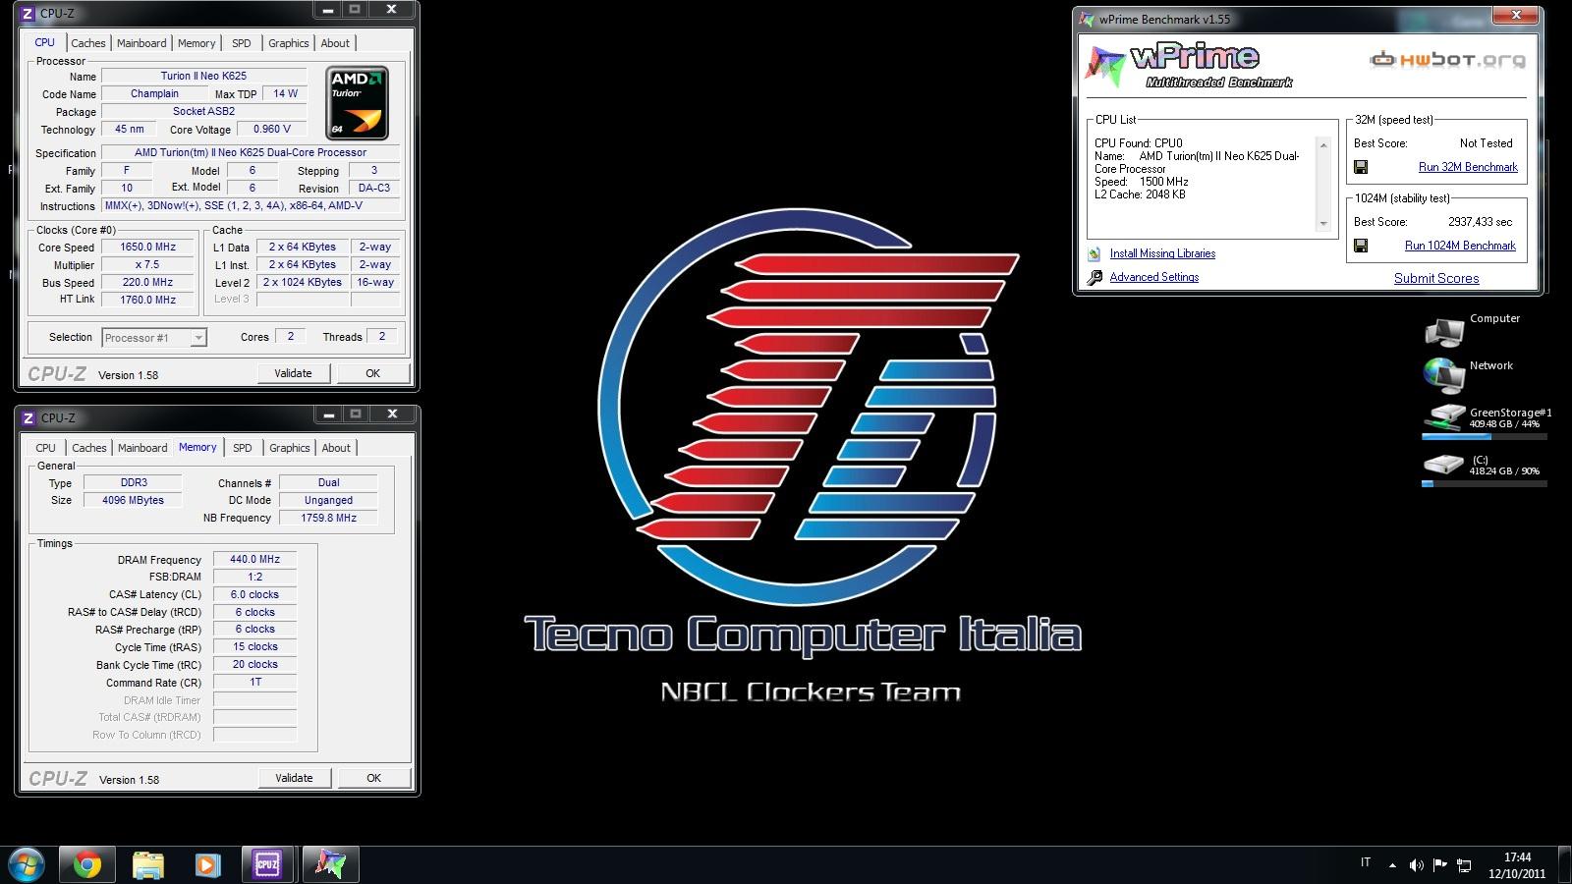This screenshot has height=884, width=1572.
Task: Click the Core Voltage 0.960 V value
Action: coord(272,129)
